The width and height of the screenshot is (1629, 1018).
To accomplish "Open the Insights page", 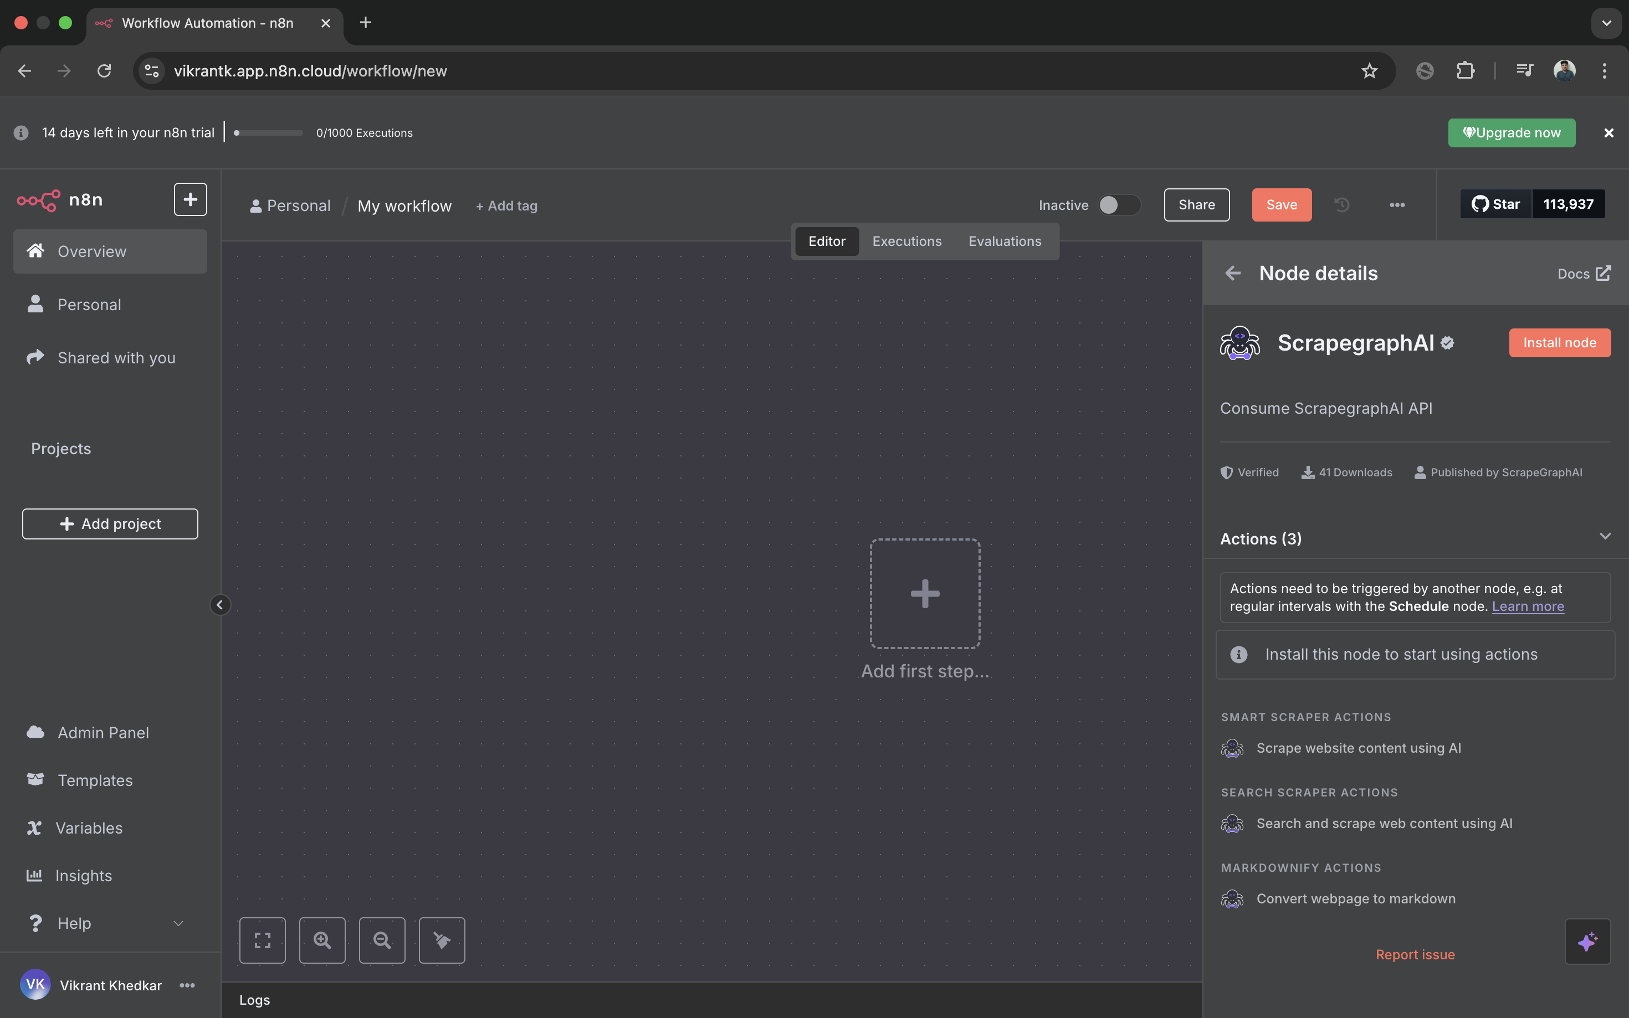I will pos(110,875).
